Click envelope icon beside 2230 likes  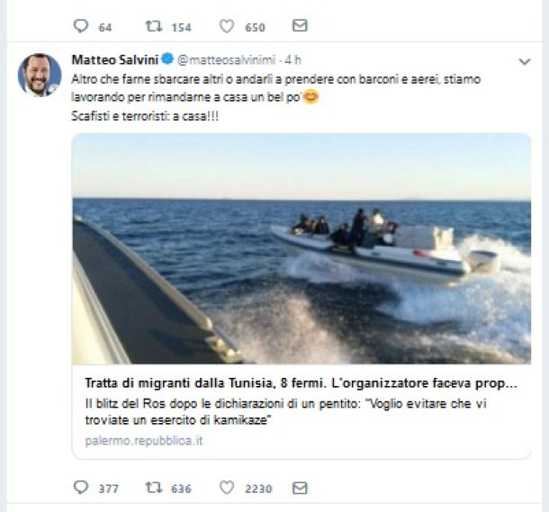300,488
